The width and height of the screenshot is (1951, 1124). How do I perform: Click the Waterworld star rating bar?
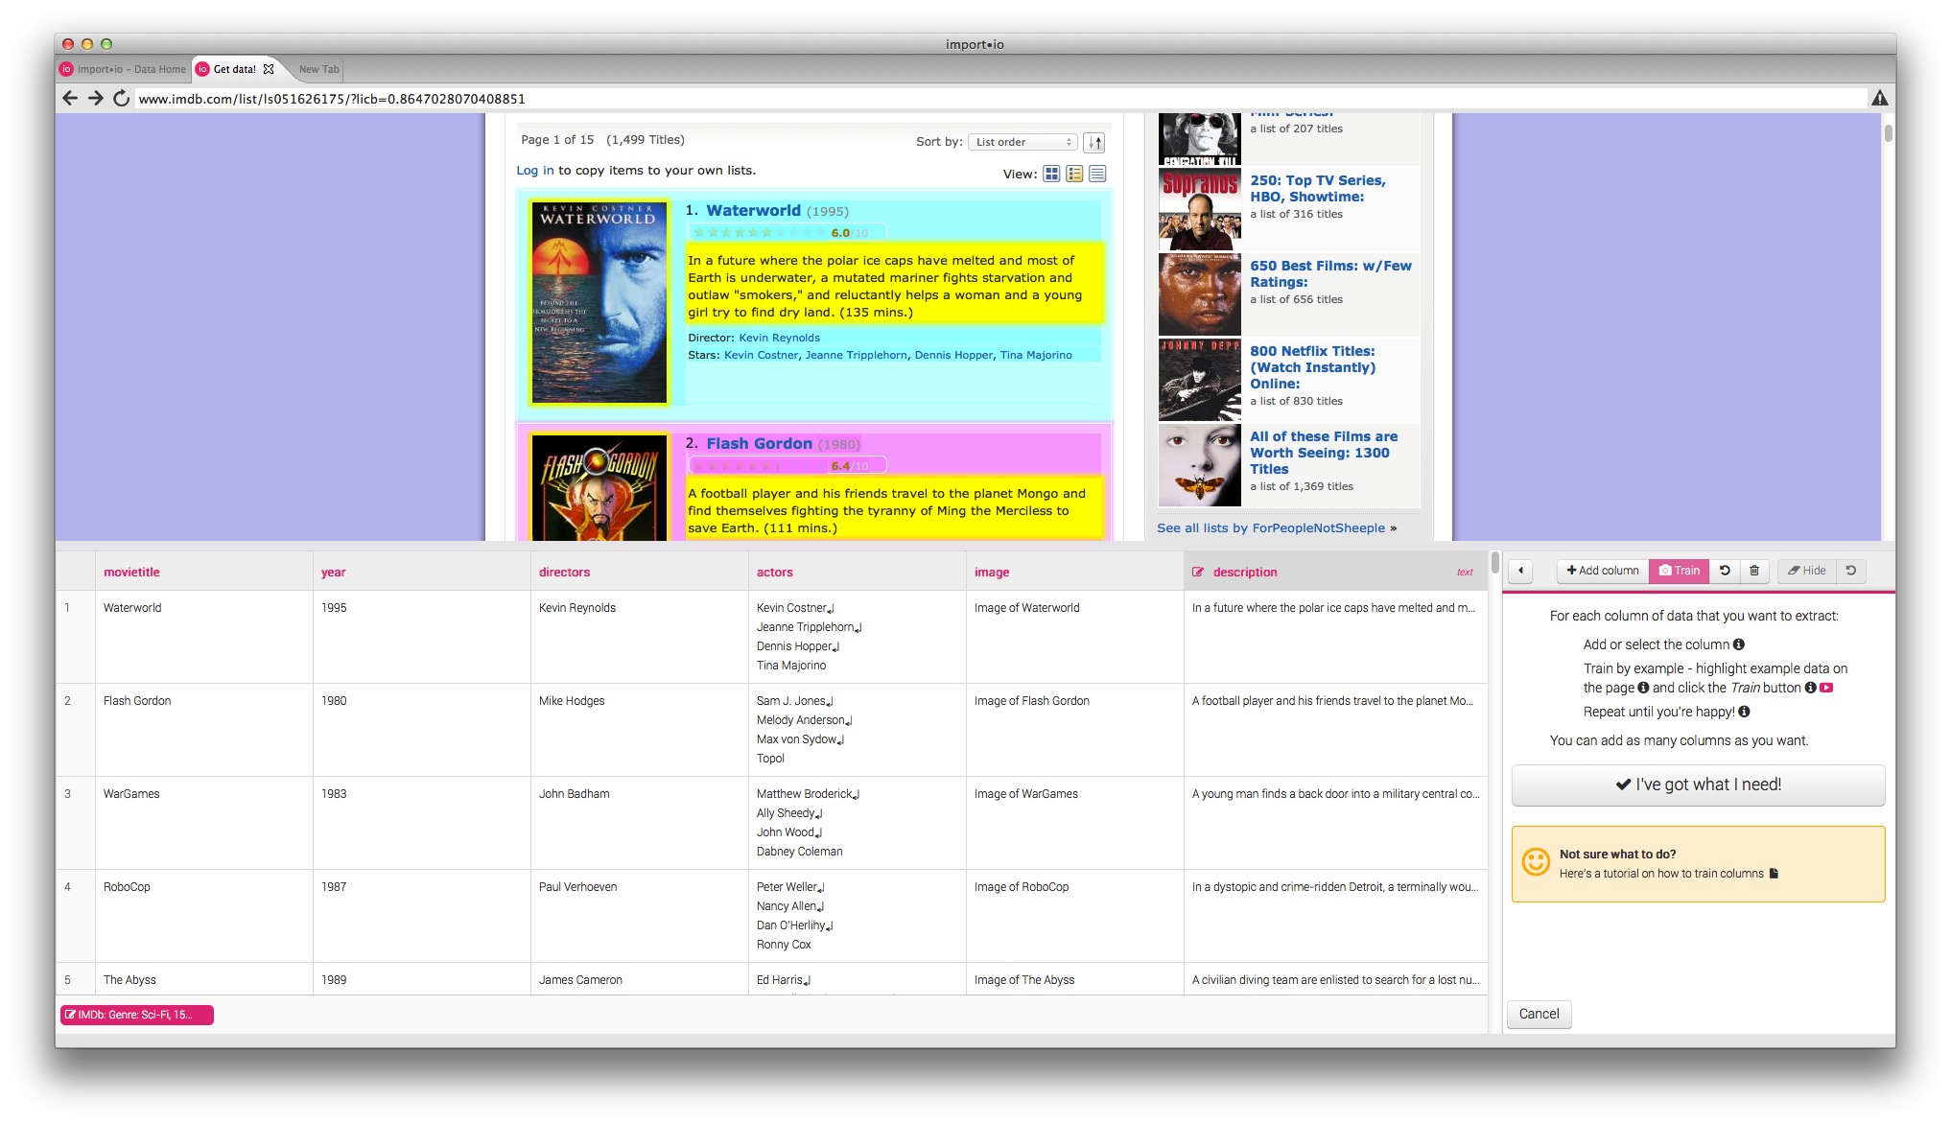[787, 233]
